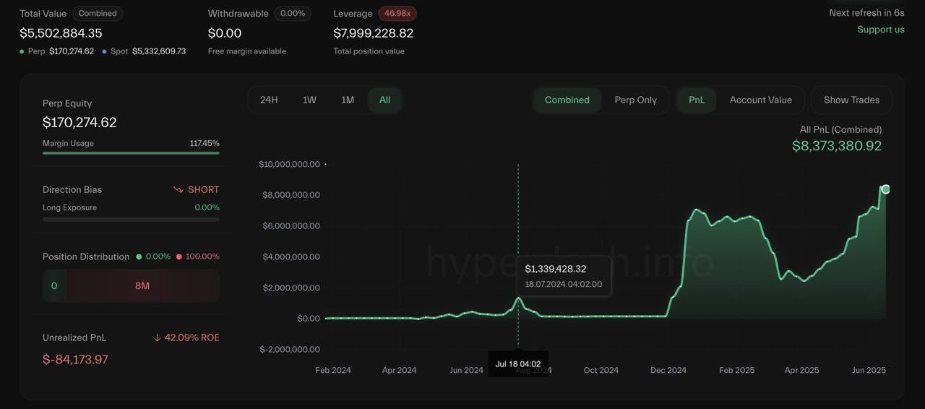Click the Combined badge beside Total Value
The width and height of the screenshot is (925, 409).
tap(98, 13)
